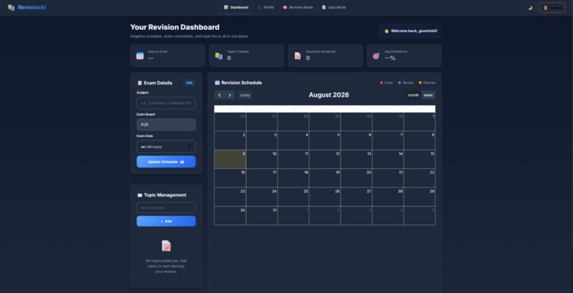Click the empty topics notepad illustration
This screenshot has width=573, height=293.
click(x=166, y=245)
